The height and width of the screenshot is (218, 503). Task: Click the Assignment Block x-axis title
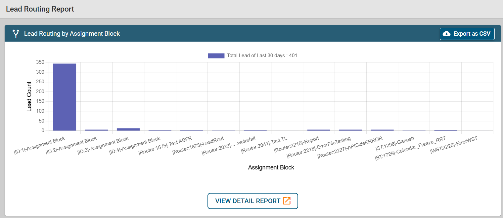pos(271,167)
